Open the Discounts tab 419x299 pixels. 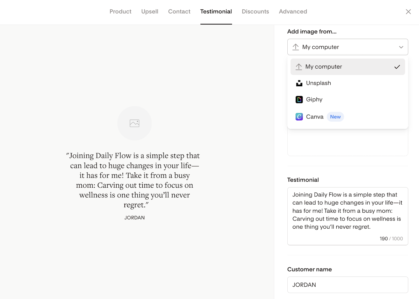point(255,12)
